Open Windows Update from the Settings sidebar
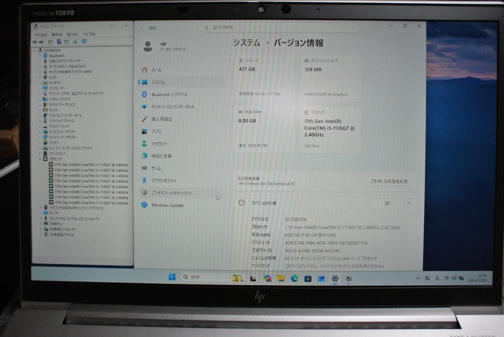 (x=168, y=205)
